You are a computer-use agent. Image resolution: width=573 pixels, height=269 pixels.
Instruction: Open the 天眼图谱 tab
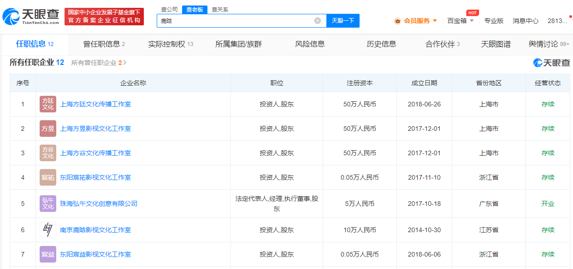click(x=496, y=44)
